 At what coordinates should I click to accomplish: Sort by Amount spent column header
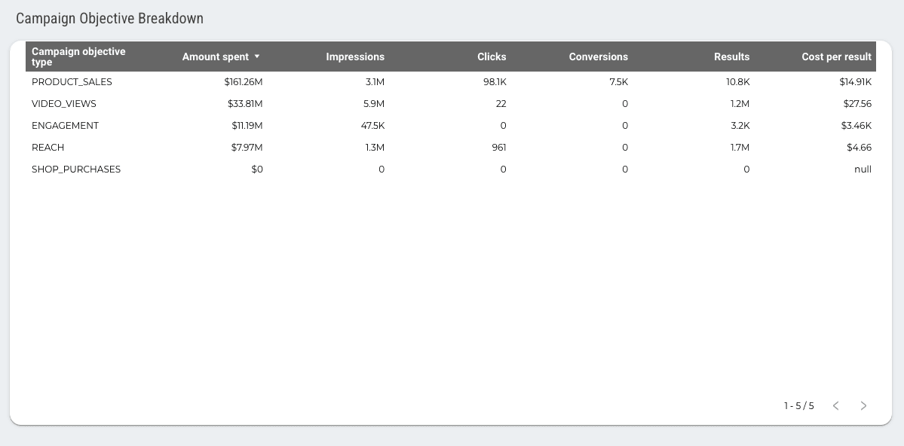pos(216,57)
